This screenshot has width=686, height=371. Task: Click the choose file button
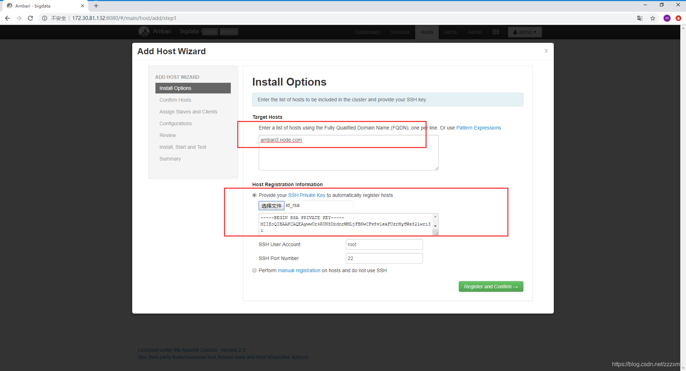tap(271, 205)
